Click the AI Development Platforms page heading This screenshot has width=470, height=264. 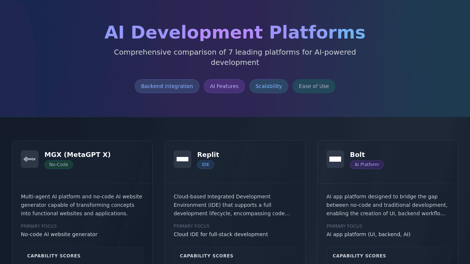pos(235,32)
